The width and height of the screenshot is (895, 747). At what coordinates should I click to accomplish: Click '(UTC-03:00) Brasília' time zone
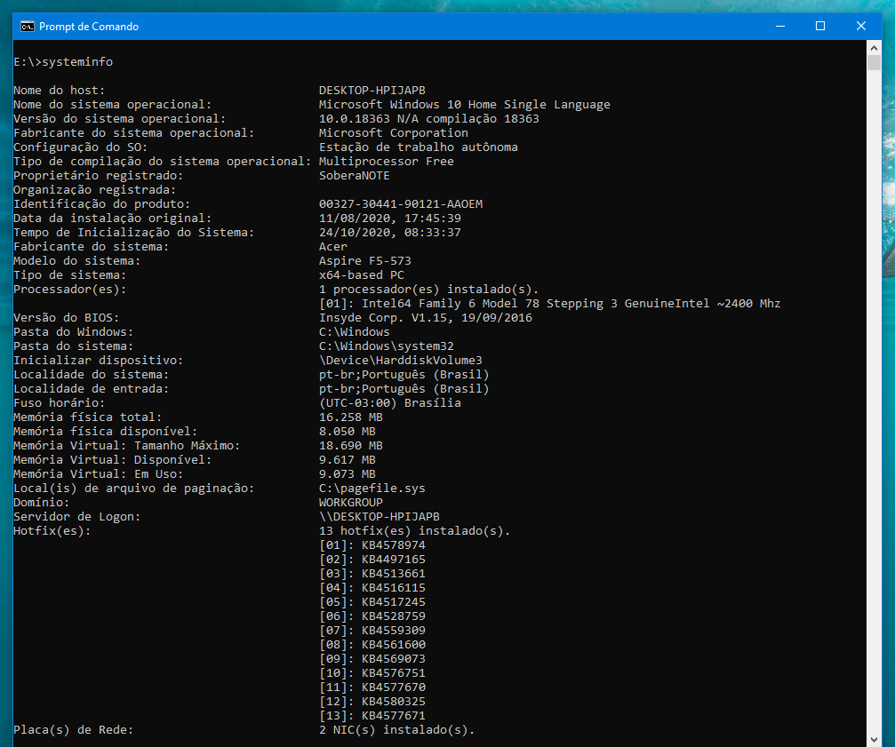click(390, 403)
